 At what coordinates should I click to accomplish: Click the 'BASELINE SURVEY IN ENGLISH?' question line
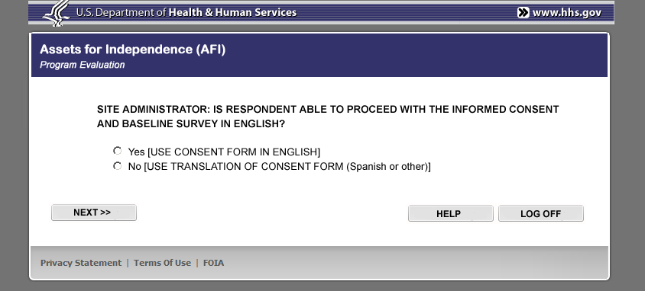(x=191, y=124)
